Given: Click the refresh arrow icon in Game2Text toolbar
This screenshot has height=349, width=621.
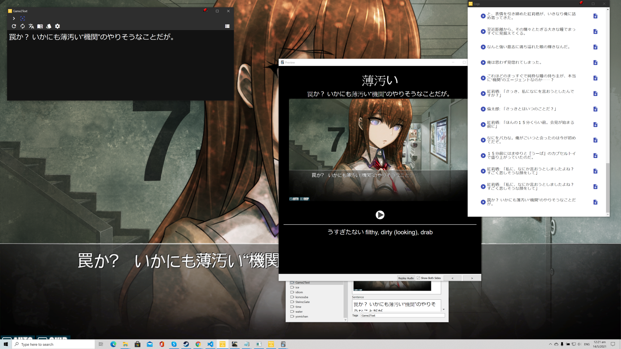Looking at the screenshot, I should pos(14,26).
